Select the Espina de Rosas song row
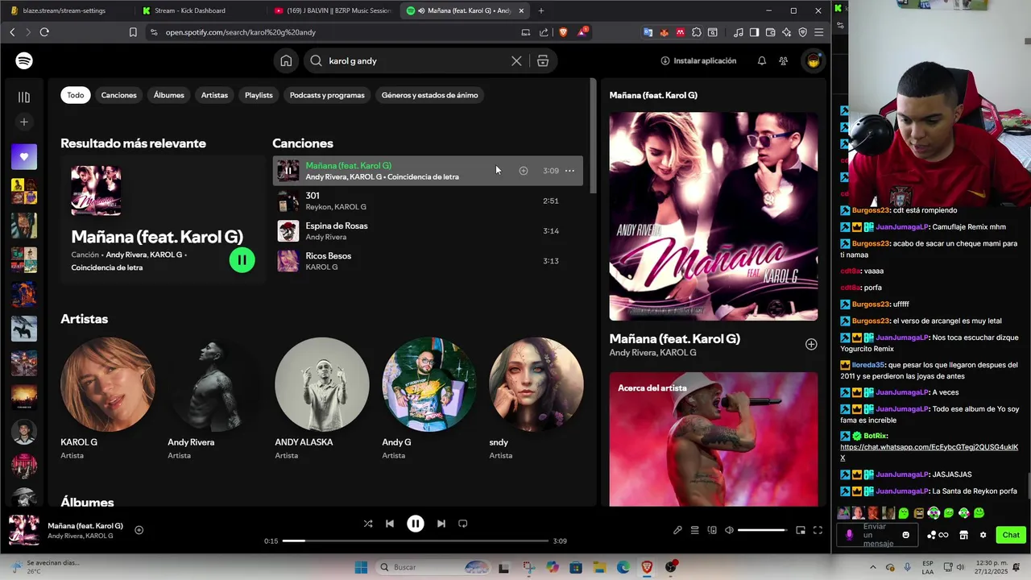 click(x=428, y=231)
